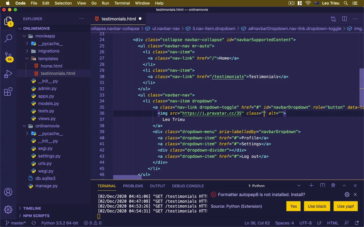This screenshot has height=227, width=364.
Task: Click the Accounts icon in activity bar
Action: coord(8,192)
